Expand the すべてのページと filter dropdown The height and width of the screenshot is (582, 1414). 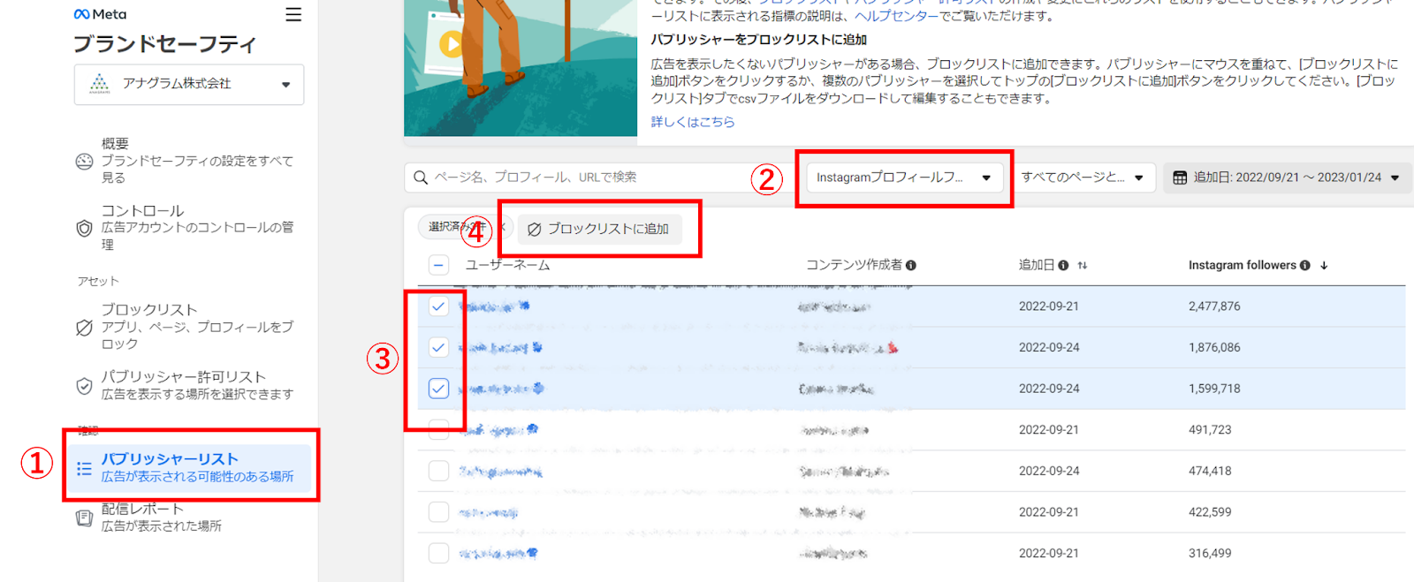1083,178
